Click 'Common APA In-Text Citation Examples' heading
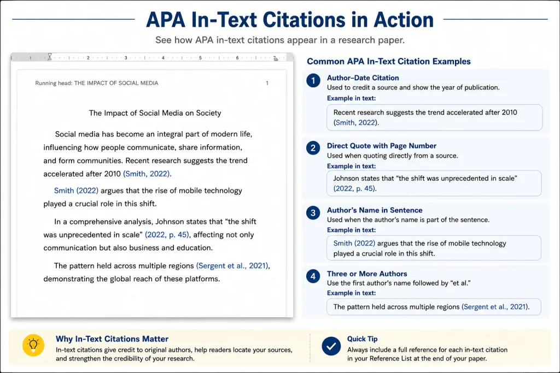 (x=389, y=61)
